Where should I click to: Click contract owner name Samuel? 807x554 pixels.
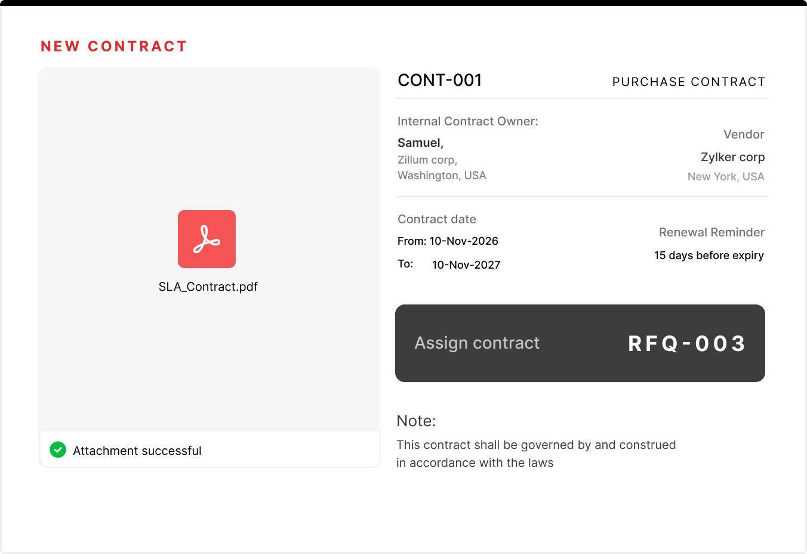pyautogui.click(x=420, y=143)
